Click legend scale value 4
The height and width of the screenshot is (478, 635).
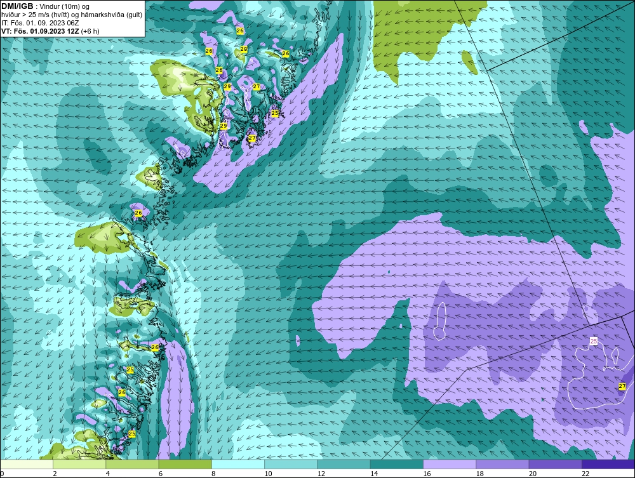(108, 474)
